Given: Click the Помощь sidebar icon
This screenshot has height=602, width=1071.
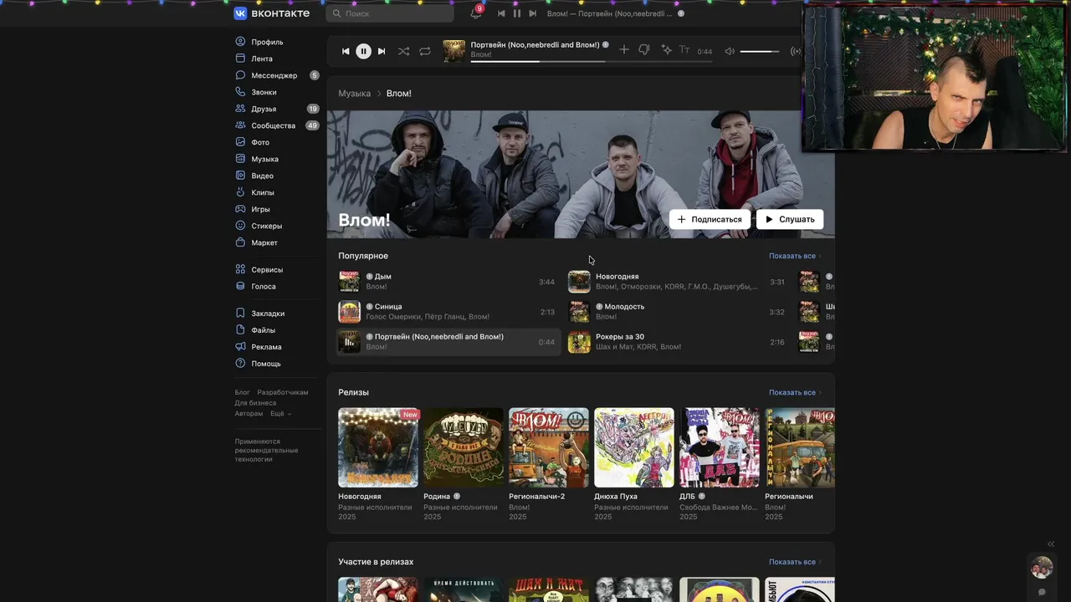Looking at the screenshot, I should tap(241, 364).
